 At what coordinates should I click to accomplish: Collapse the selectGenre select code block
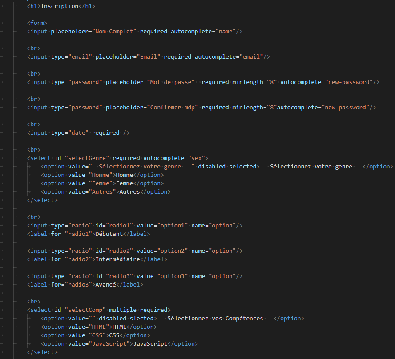[x=15, y=158]
